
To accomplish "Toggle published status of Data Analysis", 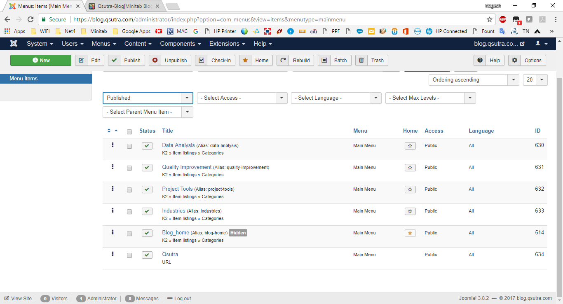I will (147, 146).
